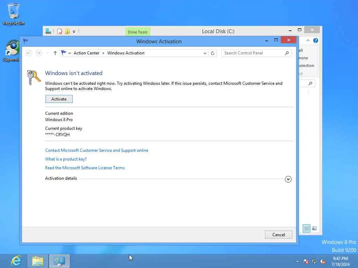Expand Activation details with the chevron
This screenshot has width=358, height=268.
click(288, 179)
